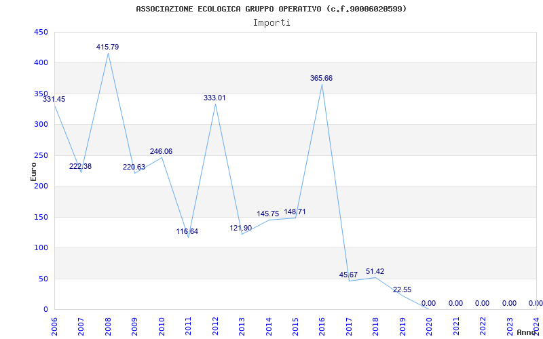
Task: Click the 2019 x-axis year label
Action: pos(402,326)
